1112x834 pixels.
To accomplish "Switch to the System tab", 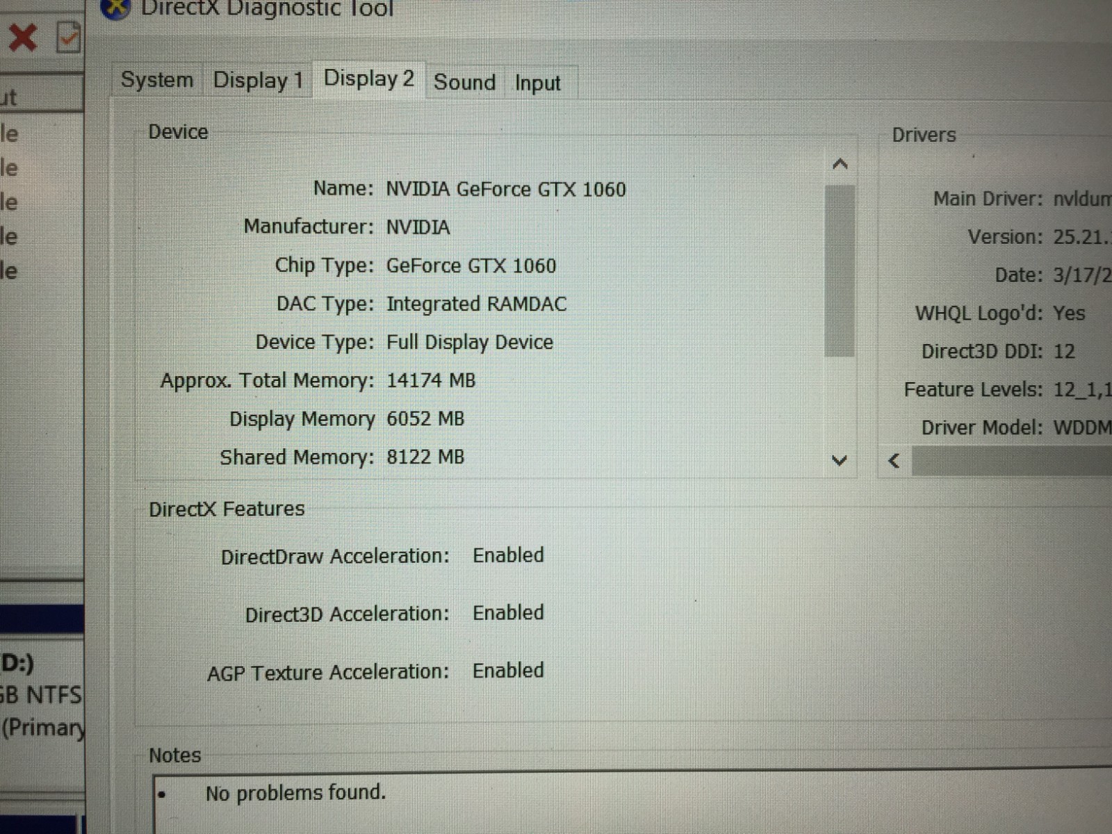I will pos(157,80).
